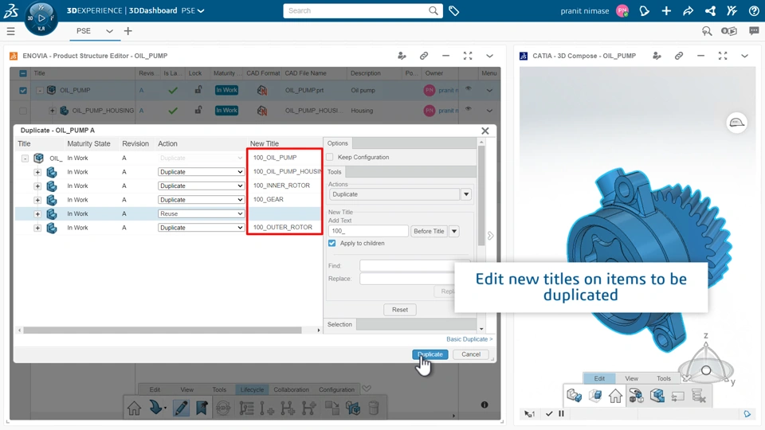Uncheck the Apply to children checkbox

[x=331, y=243]
